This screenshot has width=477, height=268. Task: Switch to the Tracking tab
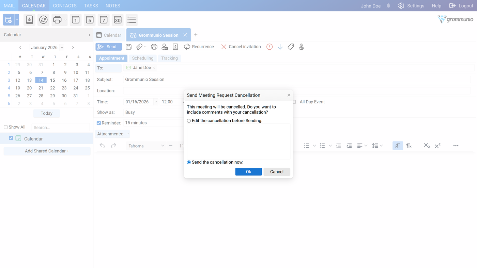[x=170, y=58]
